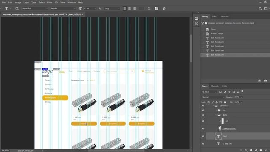Image resolution: width=270 pixels, height=152 pixels.
Task: Open the Search magnifier icon at top right
Action: pyautogui.click(x=260, y=8)
